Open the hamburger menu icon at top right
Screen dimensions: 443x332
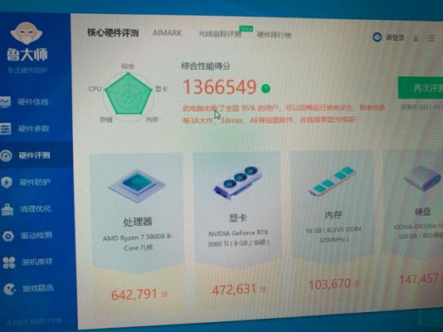tap(431, 38)
